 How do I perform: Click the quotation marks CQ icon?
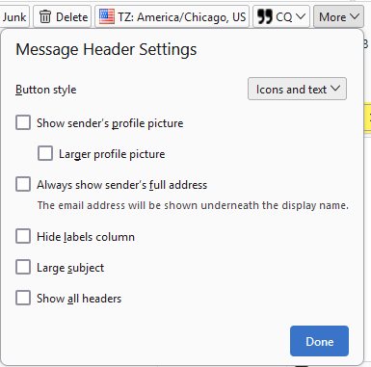pos(265,16)
